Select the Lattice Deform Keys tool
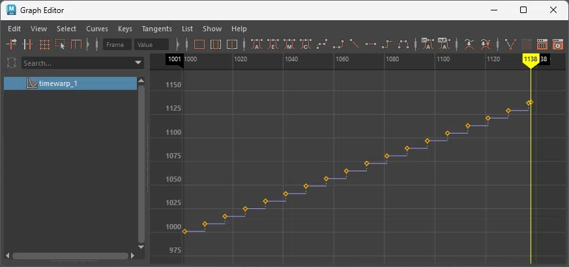Image resolution: width=569 pixels, height=267 pixels. (44, 45)
